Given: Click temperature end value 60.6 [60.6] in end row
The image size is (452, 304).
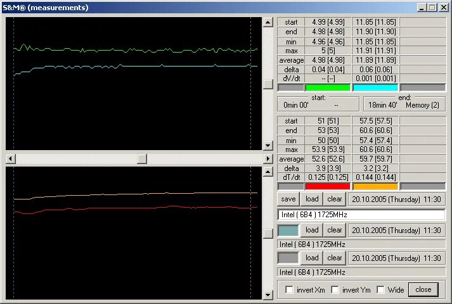Looking at the screenshot, I should [x=375, y=130].
